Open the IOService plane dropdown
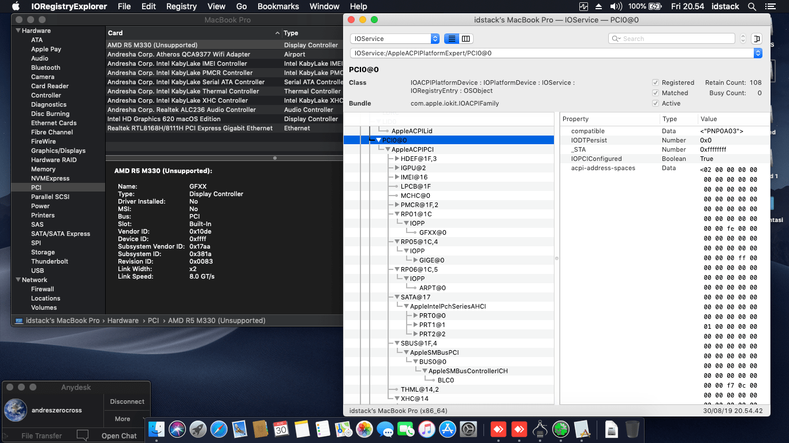Image resolution: width=789 pixels, height=443 pixels. [x=395, y=39]
